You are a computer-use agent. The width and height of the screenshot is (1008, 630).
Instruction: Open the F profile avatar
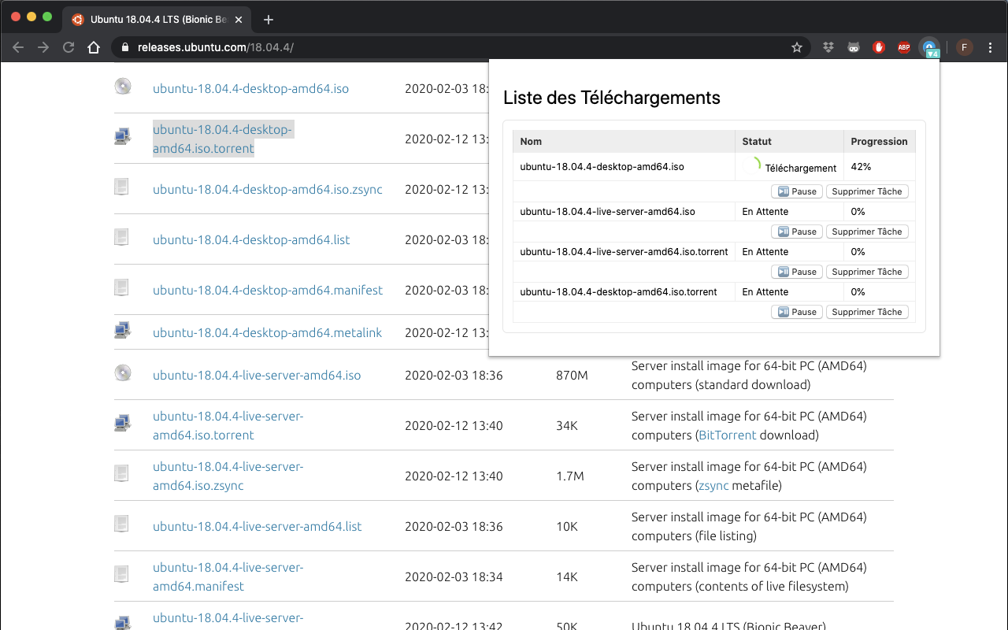965,47
